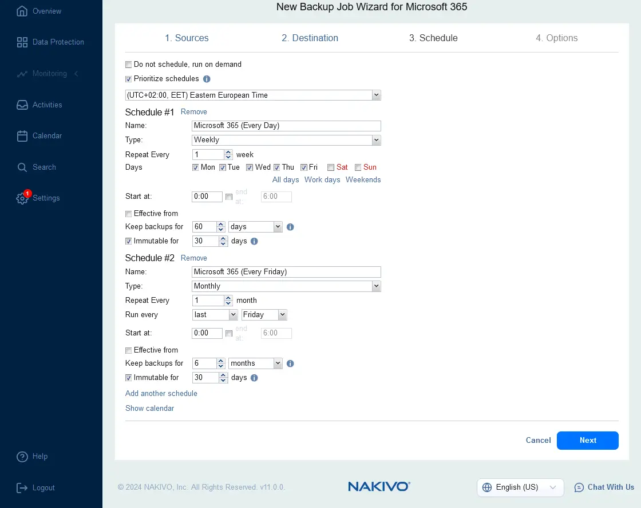Click the Help question mark icon
This screenshot has height=508, width=641.
[22, 457]
